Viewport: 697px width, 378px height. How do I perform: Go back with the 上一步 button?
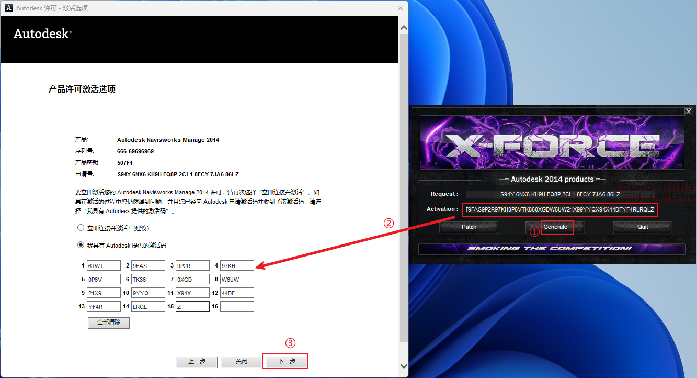pyautogui.click(x=196, y=362)
